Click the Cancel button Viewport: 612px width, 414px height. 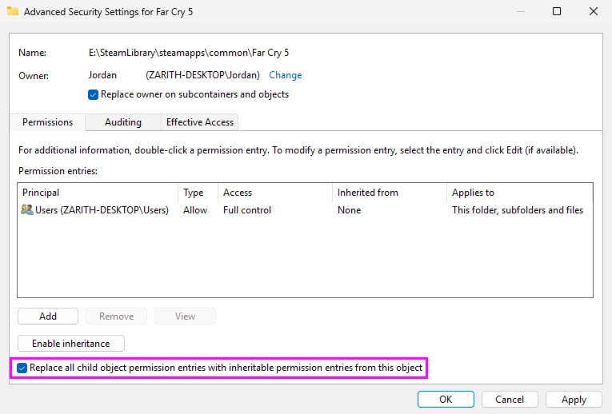[x=510, y=399]
